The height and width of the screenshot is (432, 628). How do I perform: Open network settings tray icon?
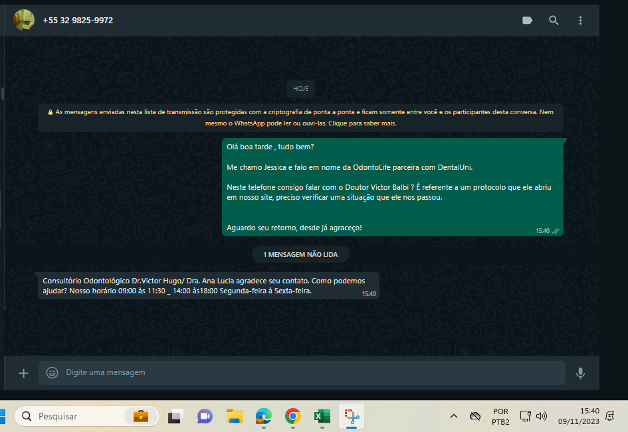coord(526,416)
